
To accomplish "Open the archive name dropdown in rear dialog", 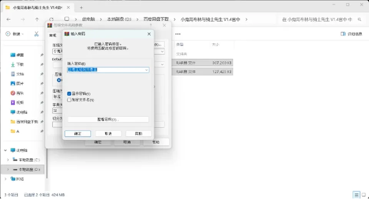I will pos(162,51).
